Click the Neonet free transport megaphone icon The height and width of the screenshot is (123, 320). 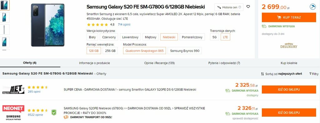[x=66, y=117]
